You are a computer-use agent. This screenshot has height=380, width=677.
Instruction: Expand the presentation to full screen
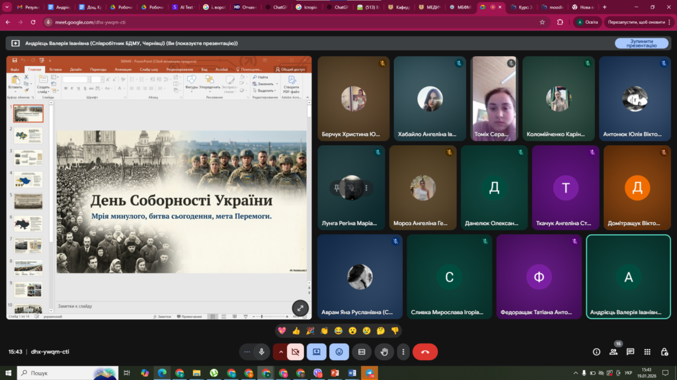coord(300,307)
